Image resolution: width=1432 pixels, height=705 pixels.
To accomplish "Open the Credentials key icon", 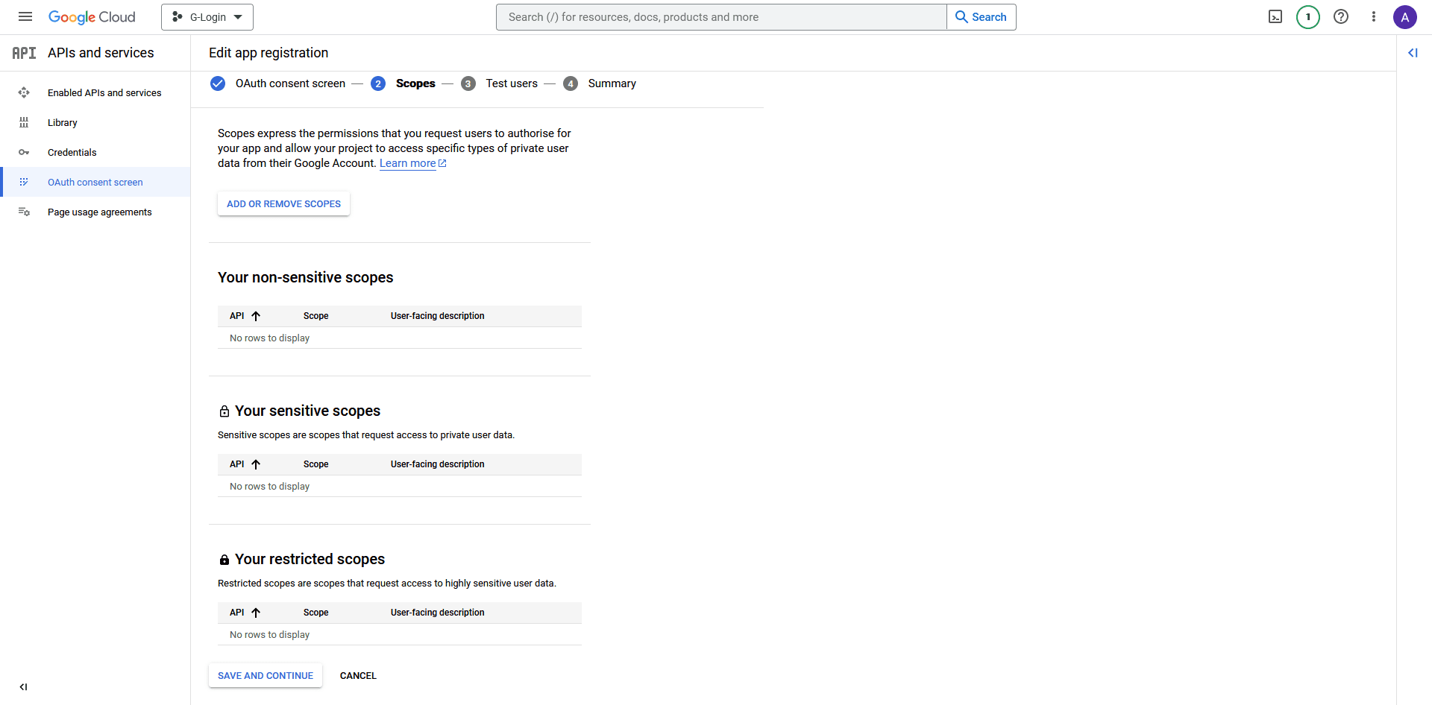I will tap(25, 152).
